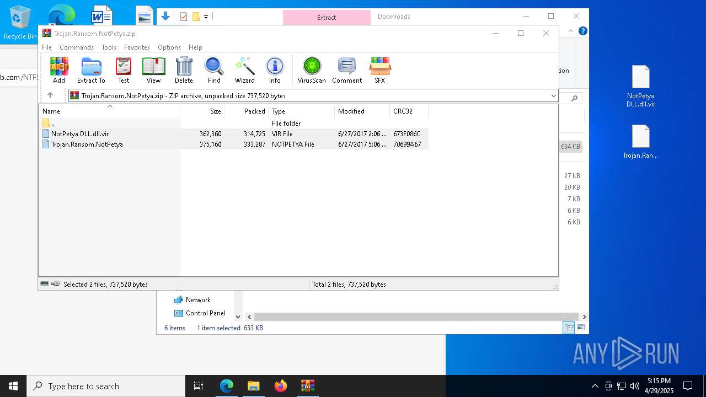Open the Options menu

tap(169, 47)
